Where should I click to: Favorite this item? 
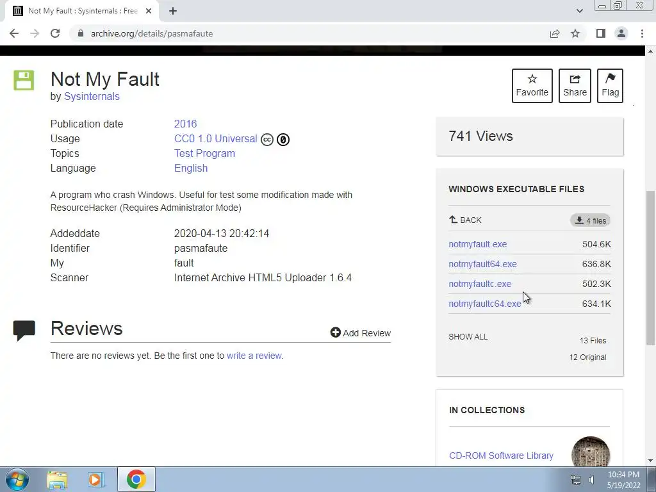tap(532, 86)
